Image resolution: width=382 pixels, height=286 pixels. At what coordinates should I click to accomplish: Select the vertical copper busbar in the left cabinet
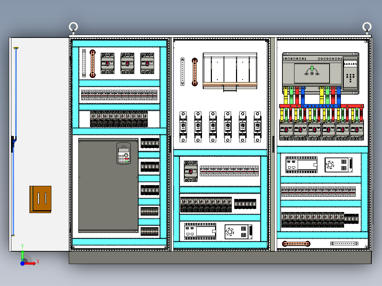pos(92,64)
